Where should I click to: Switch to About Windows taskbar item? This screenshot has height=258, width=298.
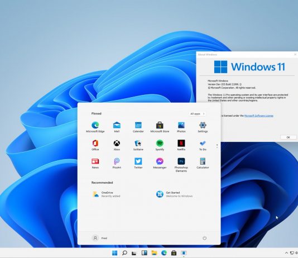pos(184,253)
